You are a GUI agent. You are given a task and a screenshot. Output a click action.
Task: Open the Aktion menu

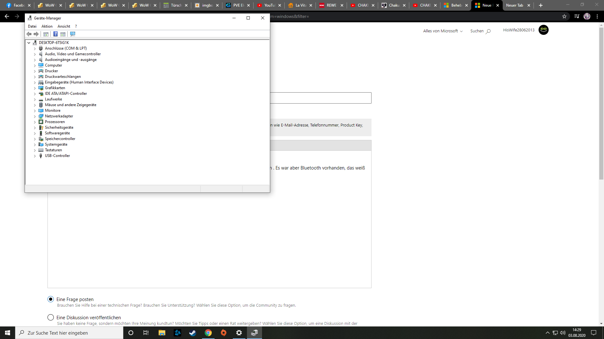[x=47, y=26]
